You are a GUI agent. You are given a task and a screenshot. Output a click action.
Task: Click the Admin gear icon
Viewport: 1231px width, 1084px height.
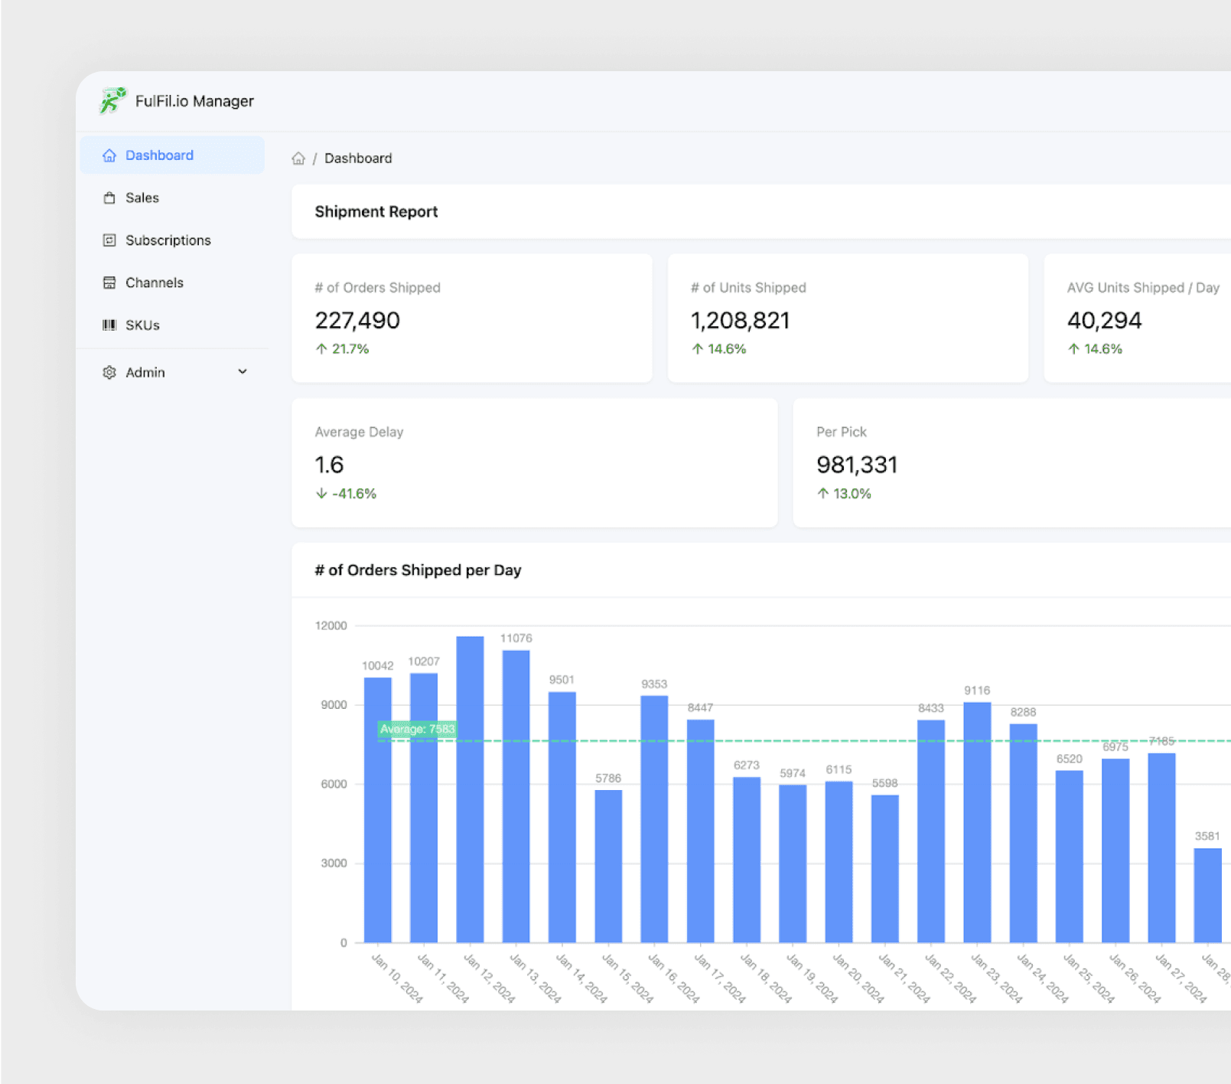click(x=109, y=373)
